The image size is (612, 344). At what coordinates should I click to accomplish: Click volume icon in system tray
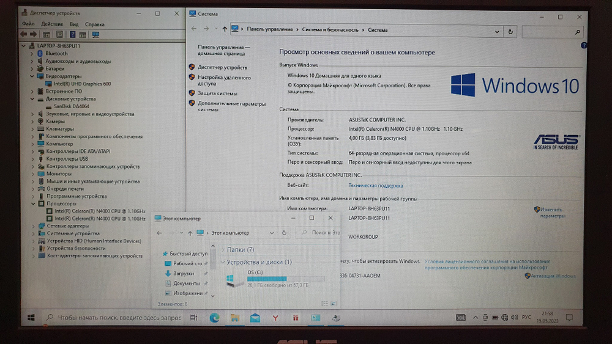[515, 318]
